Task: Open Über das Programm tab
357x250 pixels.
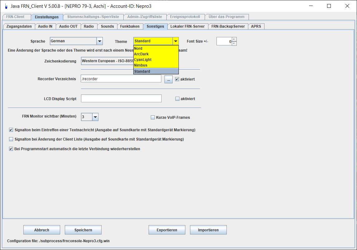Action: pyautogui.click(x=226, y=17)
